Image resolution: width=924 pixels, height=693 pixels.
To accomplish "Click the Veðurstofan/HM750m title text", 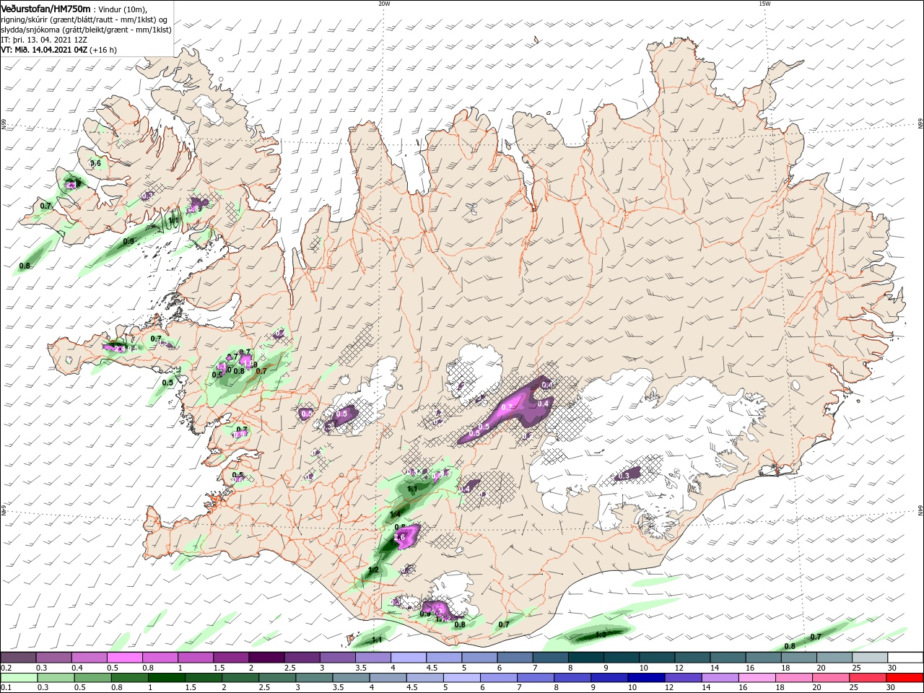I will pos(45,8).
